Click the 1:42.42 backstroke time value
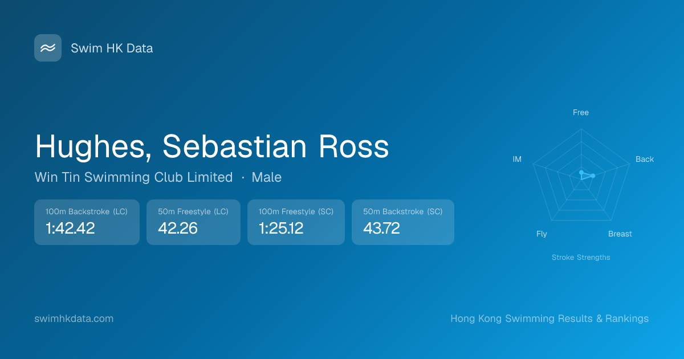 (70, 229)
